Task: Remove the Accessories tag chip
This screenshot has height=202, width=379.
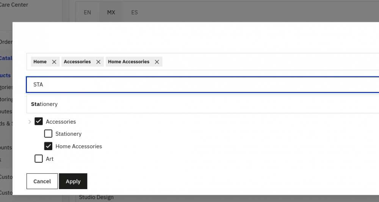Action: (98, 62)
